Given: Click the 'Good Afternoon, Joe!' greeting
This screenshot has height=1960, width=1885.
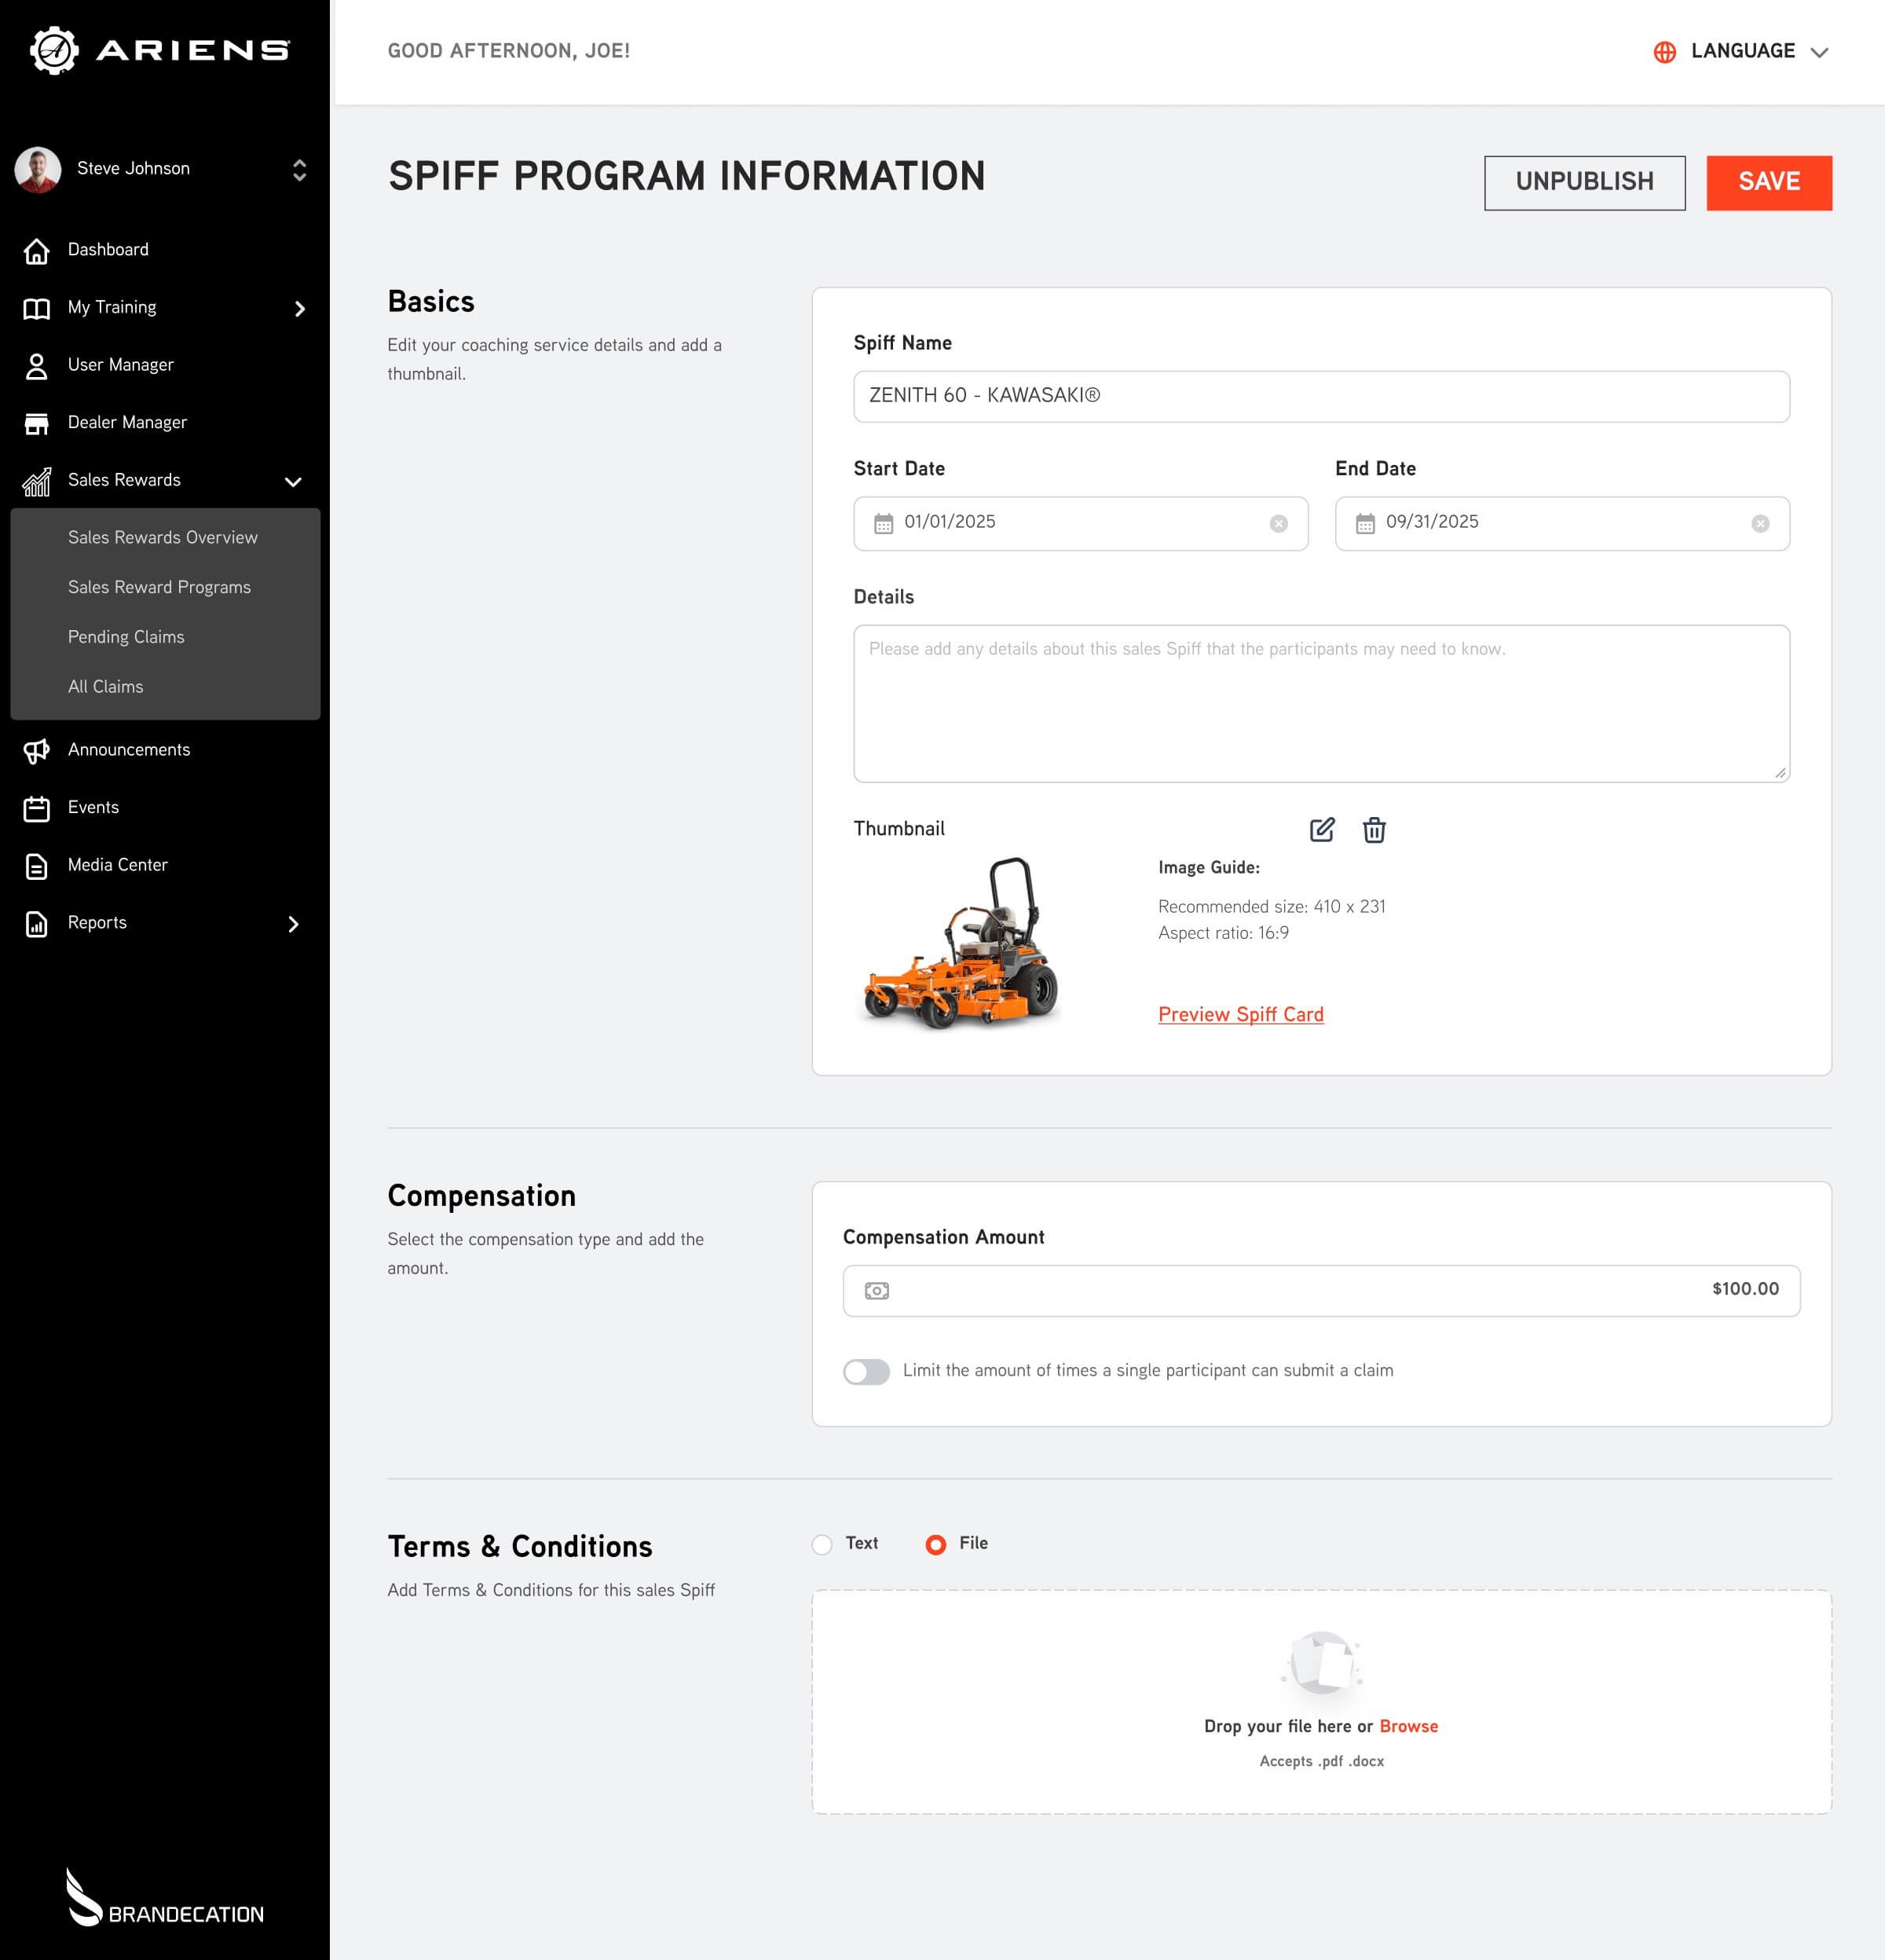Looking at the screenshot, I should coord(509,51).
